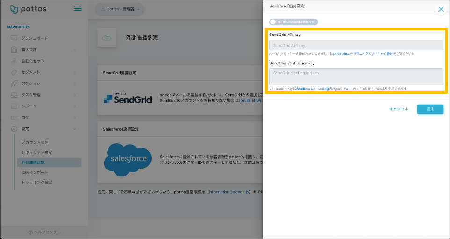Expand the アクション submenu chevron
This screenshot has height=239, width=450.
75,84
